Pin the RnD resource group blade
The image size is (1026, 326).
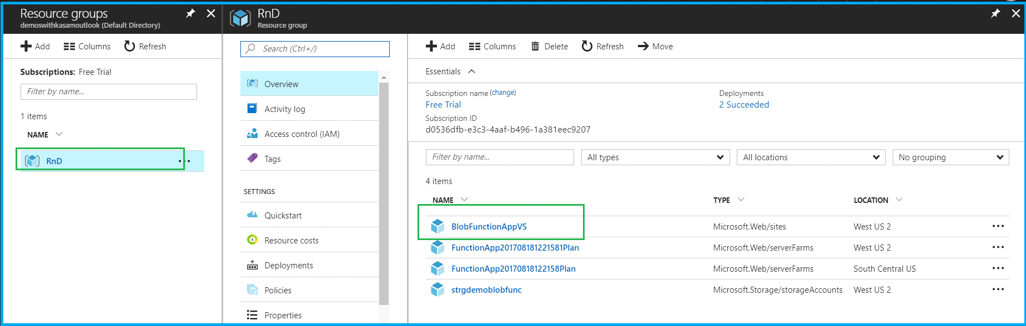(995, 13)
